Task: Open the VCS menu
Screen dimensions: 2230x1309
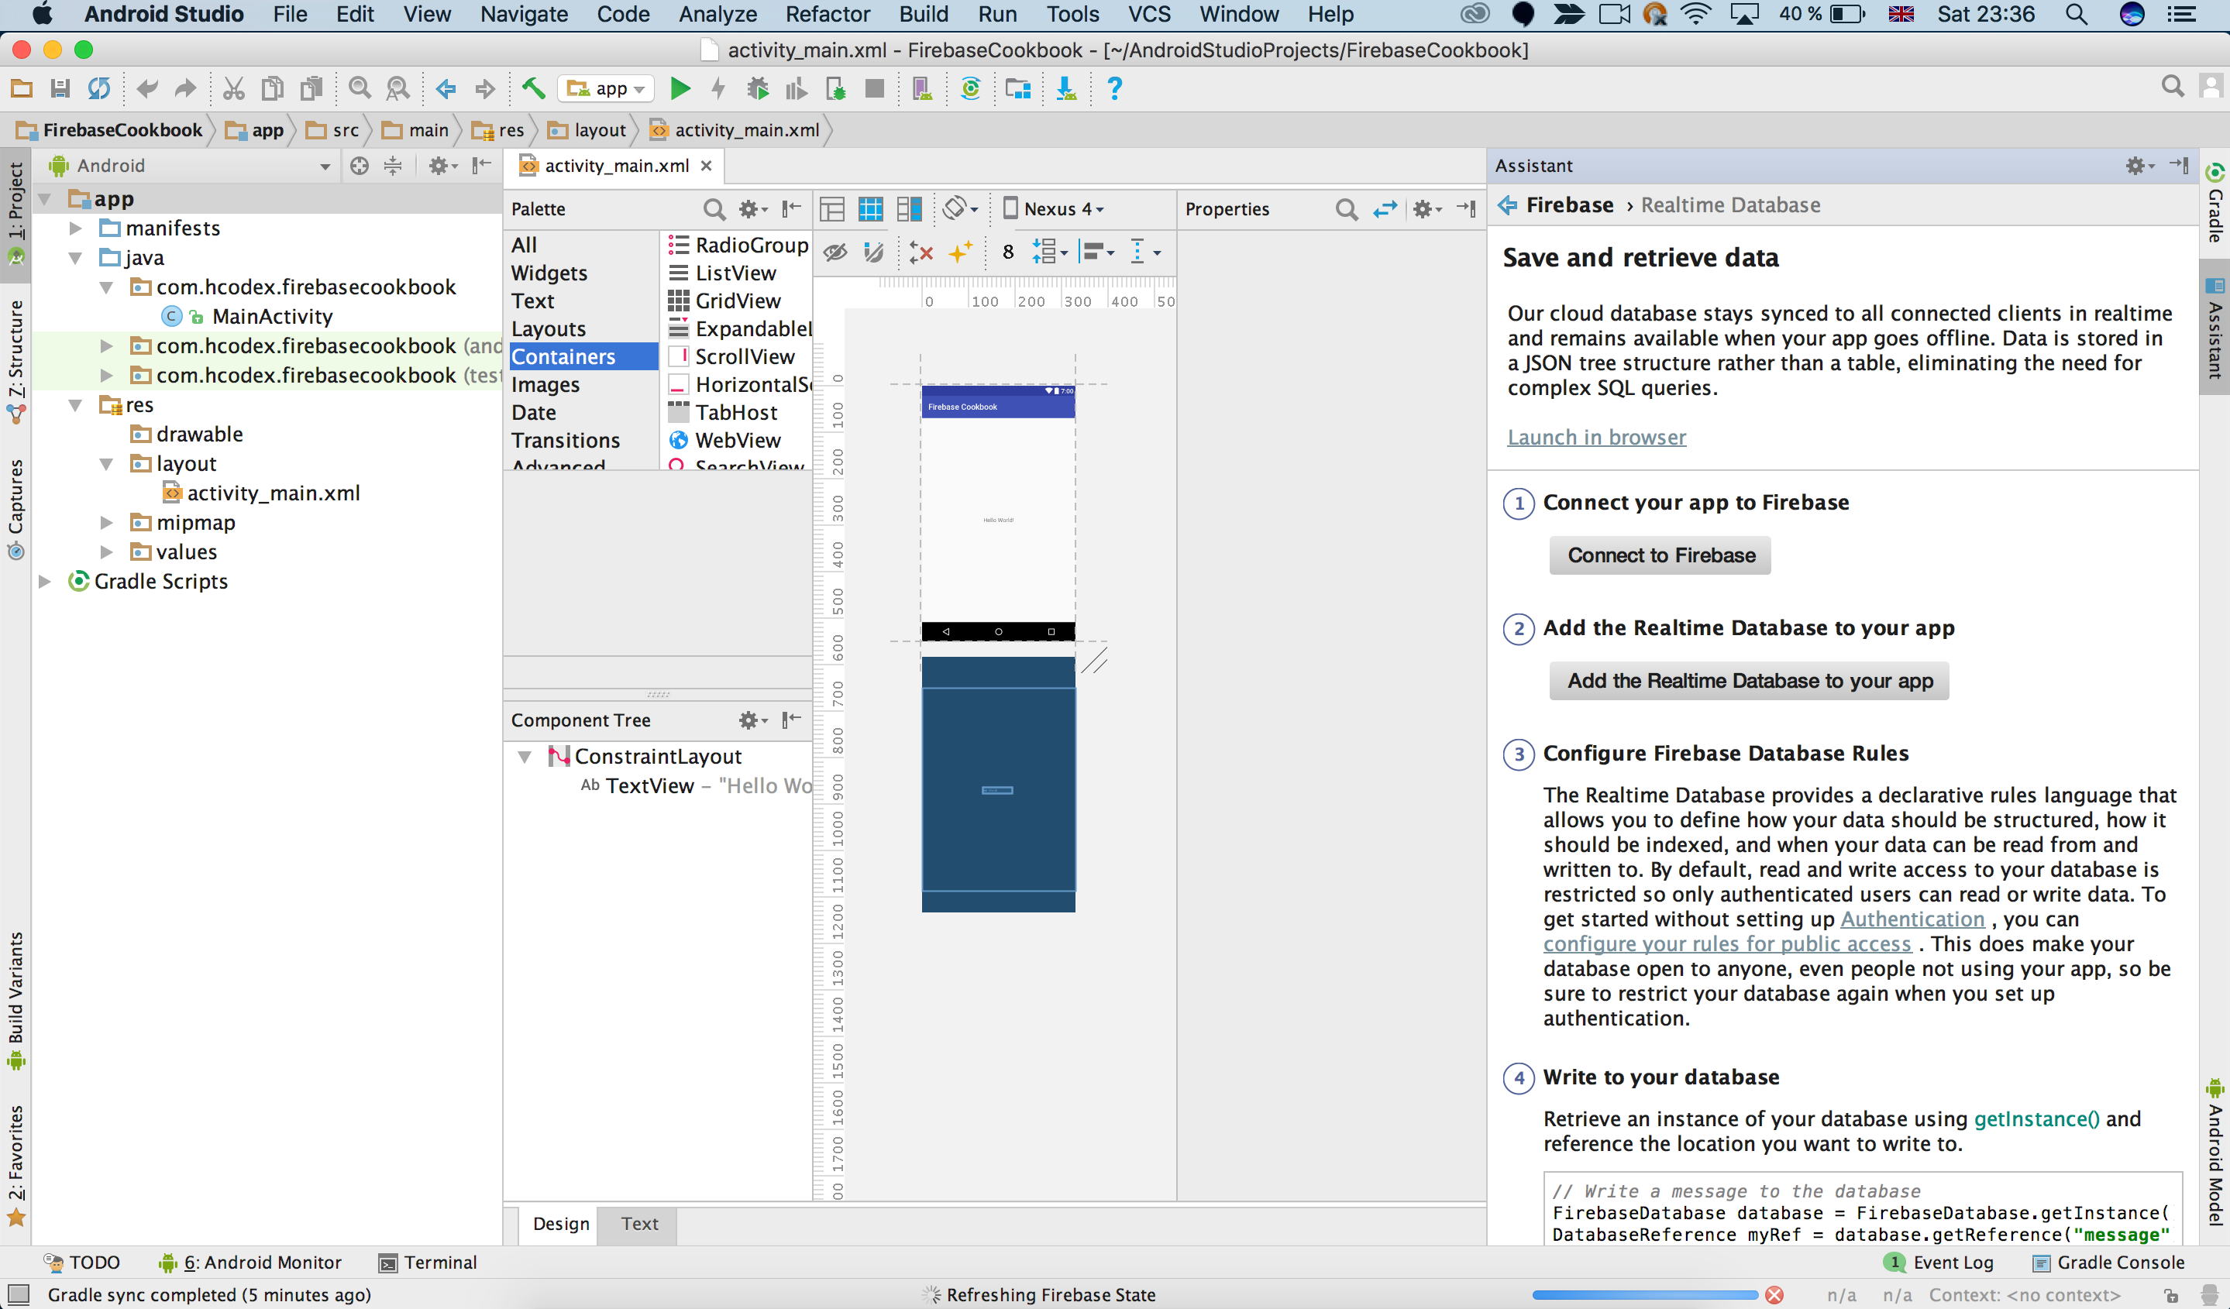Action: [x=1148, y=14]
